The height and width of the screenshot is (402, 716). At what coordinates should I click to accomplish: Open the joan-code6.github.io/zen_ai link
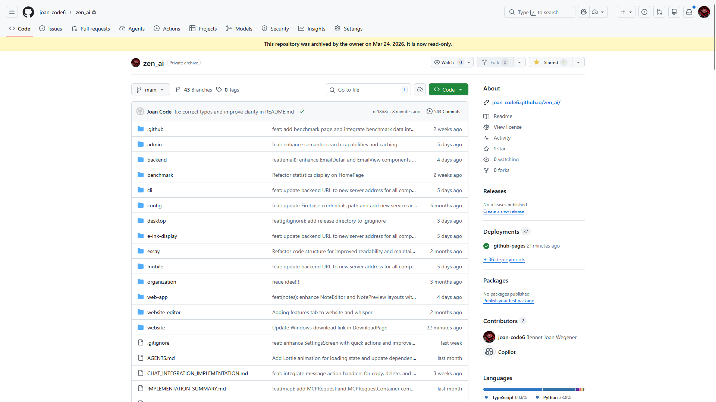pos(526,102)
